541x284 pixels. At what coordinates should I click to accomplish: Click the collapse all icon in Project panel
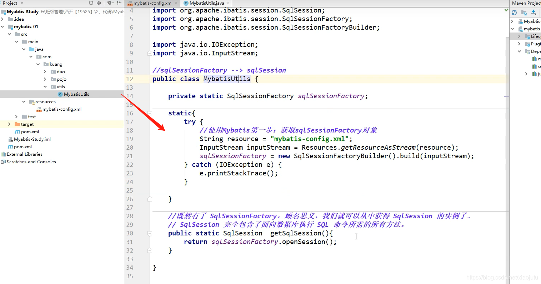click(99, 3)
